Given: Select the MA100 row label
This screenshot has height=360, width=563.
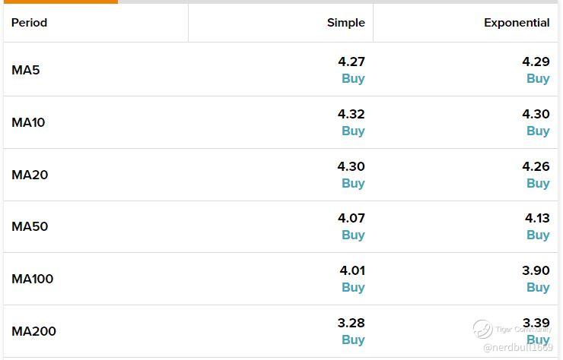Looking at the screenshot, I should coord(33,279).
